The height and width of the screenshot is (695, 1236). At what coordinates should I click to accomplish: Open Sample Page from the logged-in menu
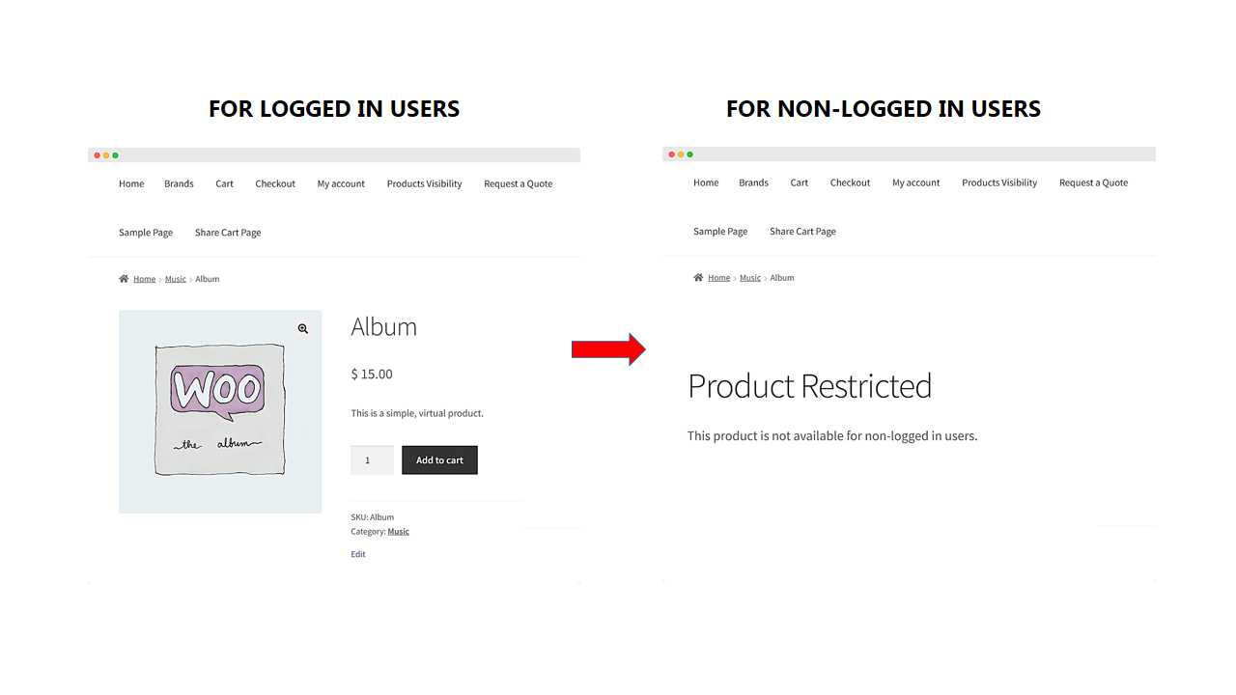[145, 232]
